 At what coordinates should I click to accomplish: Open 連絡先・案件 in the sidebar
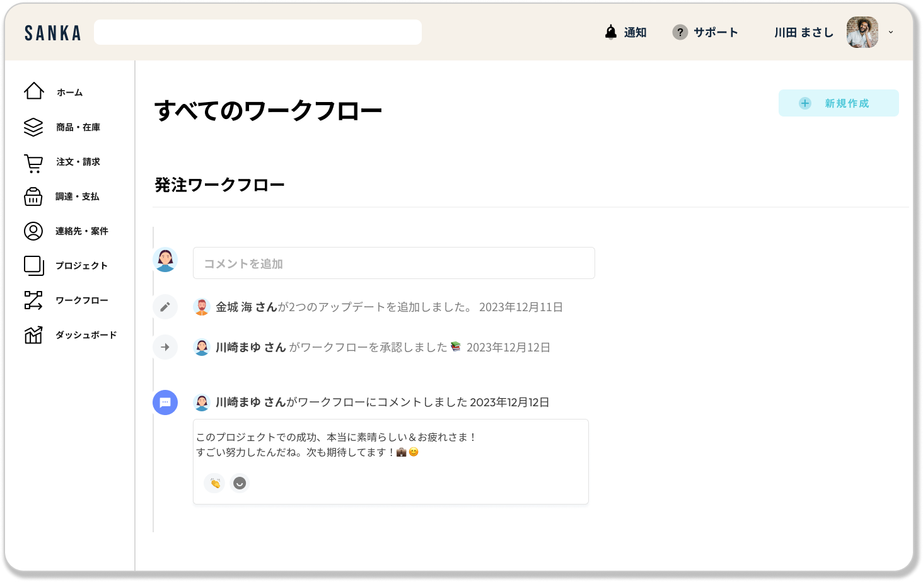click(x=82, y=231)
